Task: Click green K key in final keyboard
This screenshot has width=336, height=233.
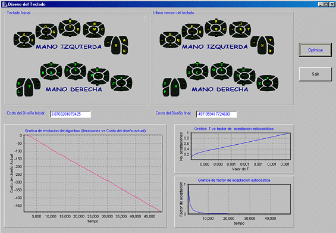Action: point(260,83)
